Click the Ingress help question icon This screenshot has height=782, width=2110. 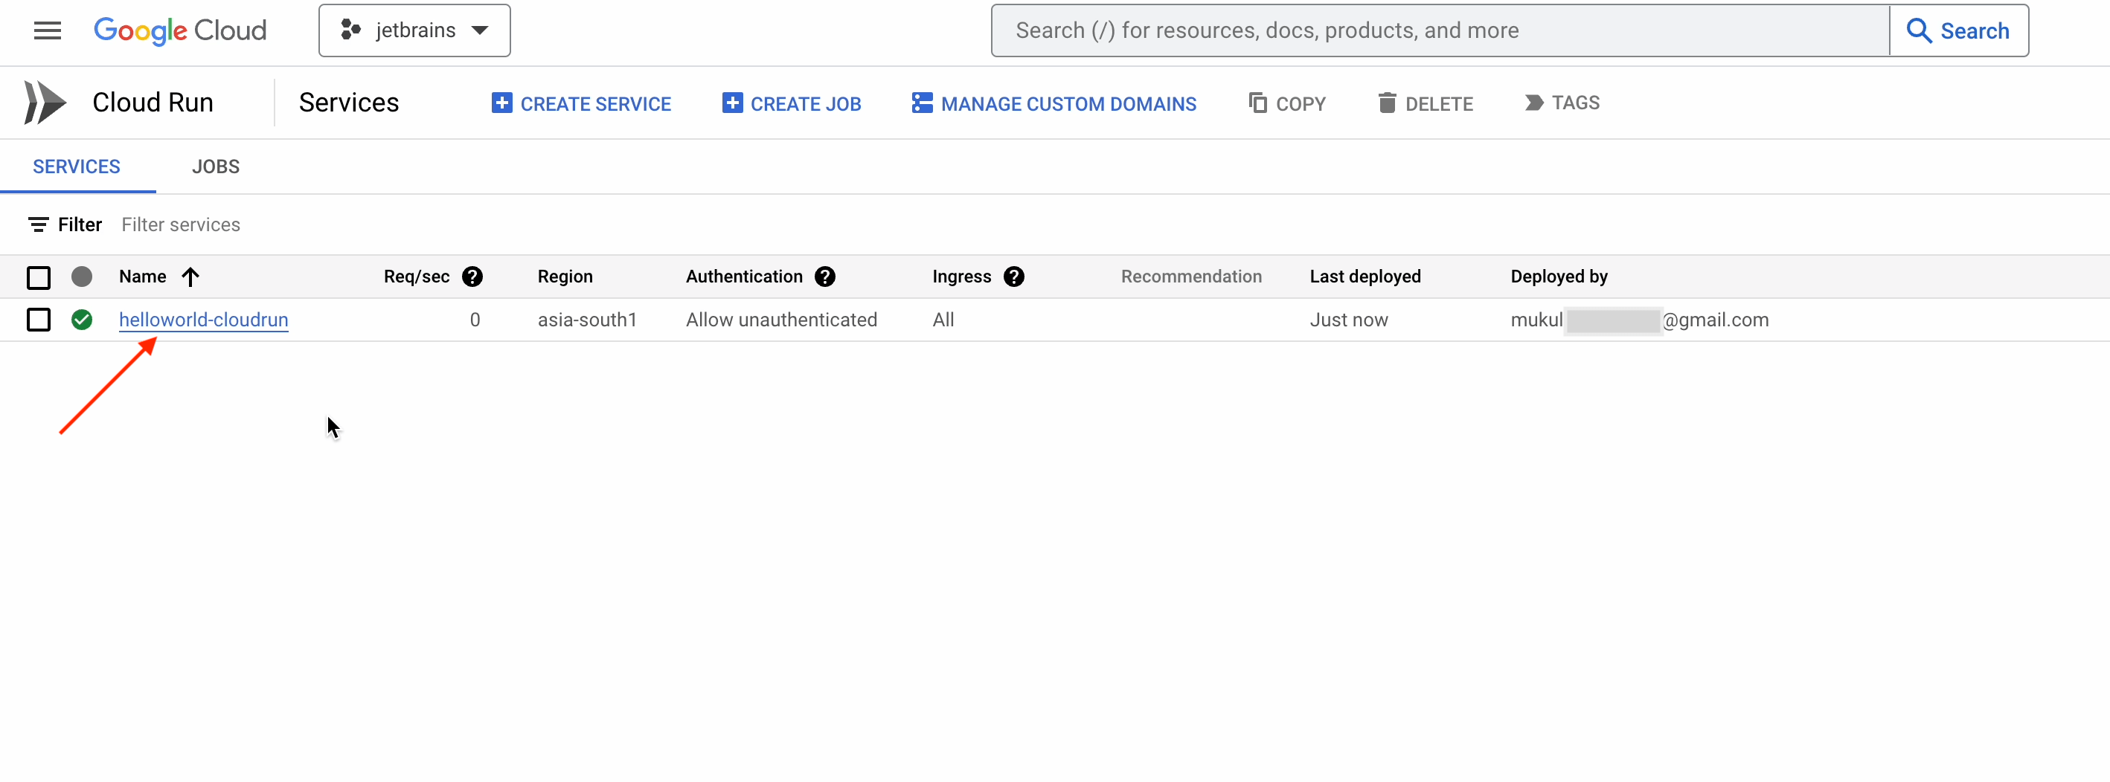pyautogui.click(x=1013, y=277)
